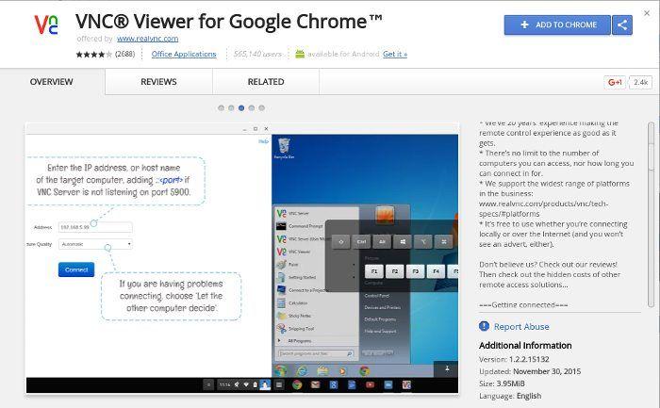Open the Office Applications category link
This screenshot has width=660, height=408.
185,55
